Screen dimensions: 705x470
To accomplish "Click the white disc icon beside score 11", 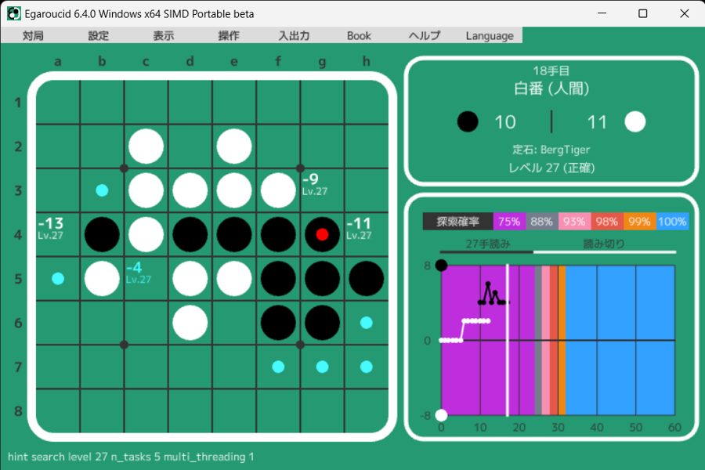I will [635, 122].
